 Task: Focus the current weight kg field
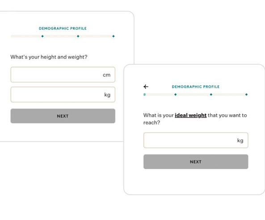click(x=63, y=95)
